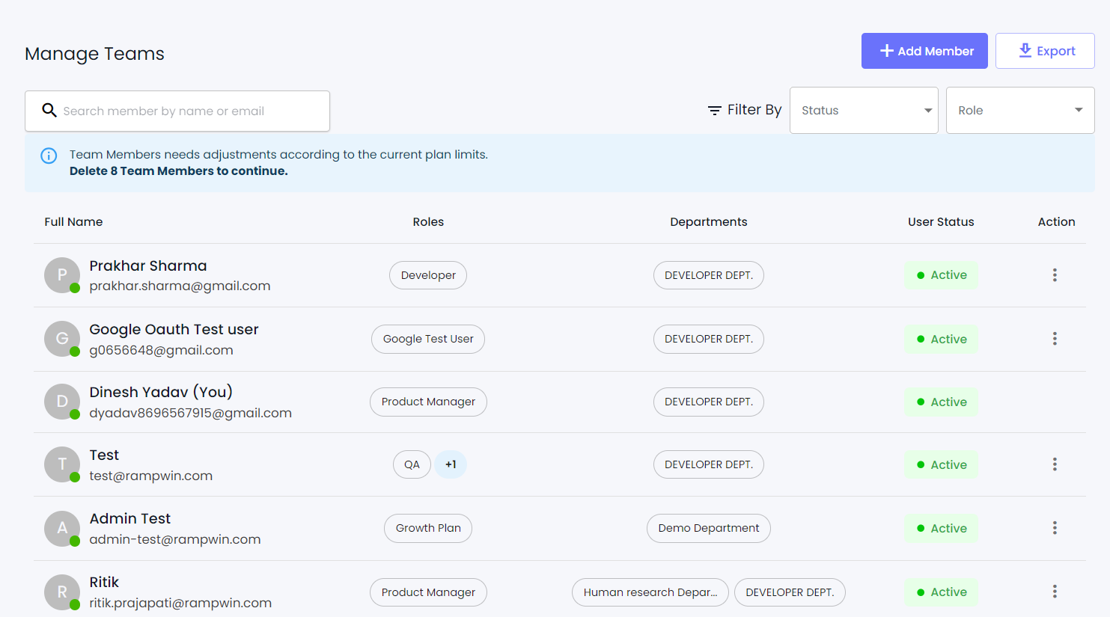Viewport: 1110px width, 617px height.
Task: Click the Filter By icon
Action: [715, 110]
